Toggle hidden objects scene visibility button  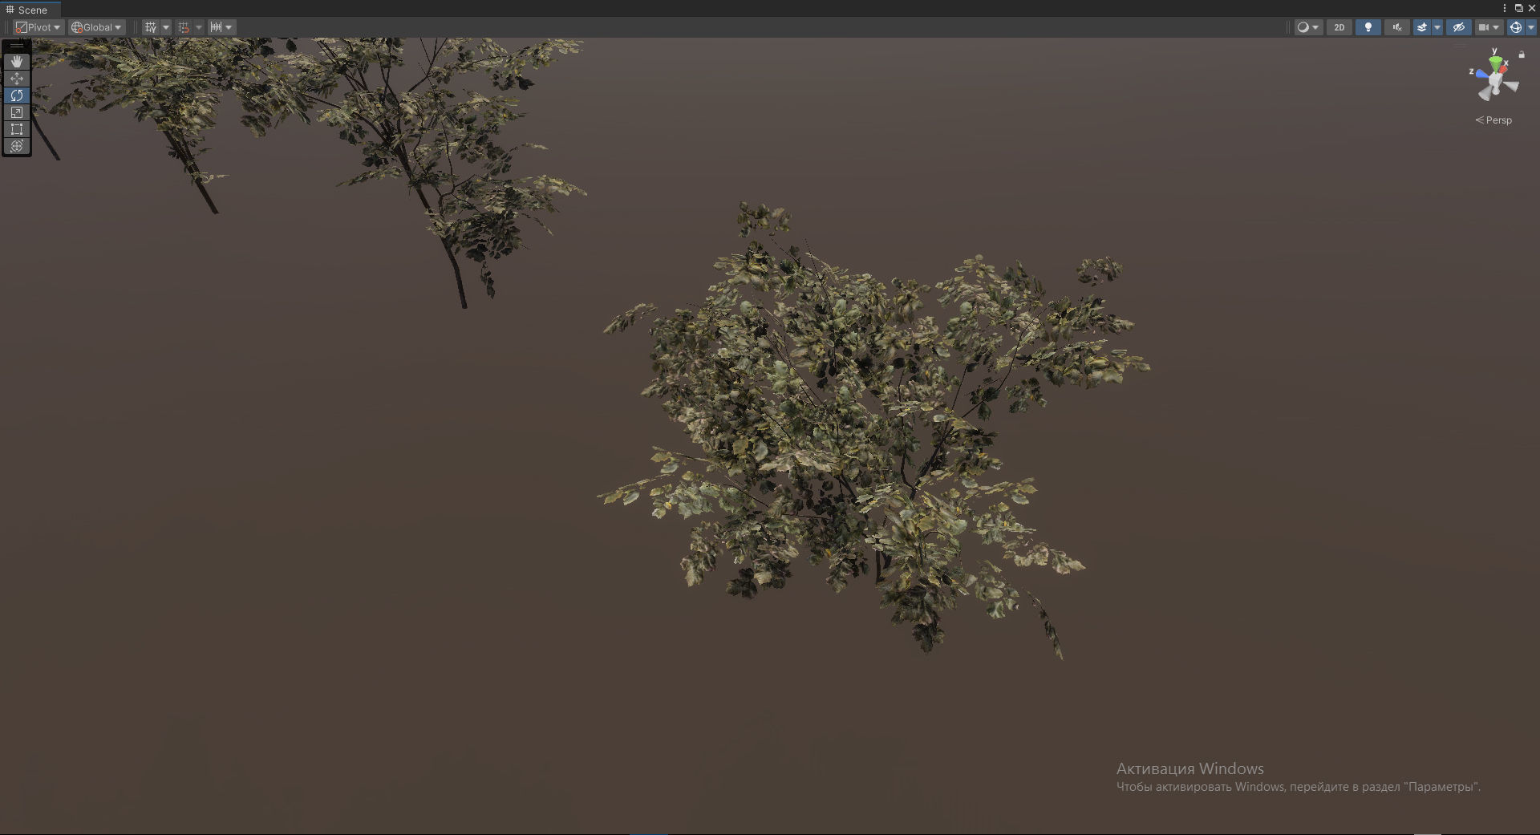coord(1459,27)
